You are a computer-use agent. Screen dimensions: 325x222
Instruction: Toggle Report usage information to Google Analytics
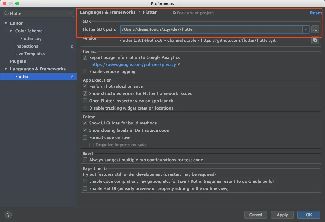click(x=85, y=57)
